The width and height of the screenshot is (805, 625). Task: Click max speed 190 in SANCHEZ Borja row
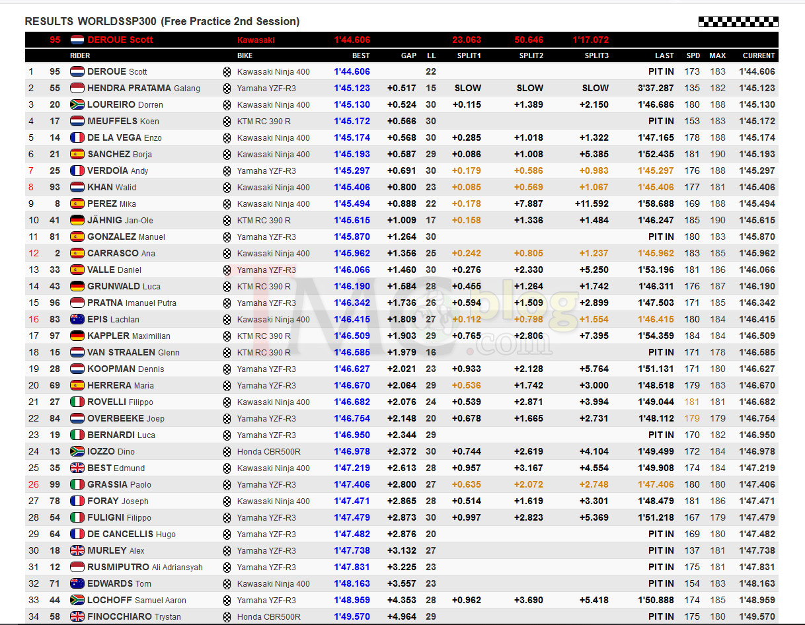[x=717, y=154]
